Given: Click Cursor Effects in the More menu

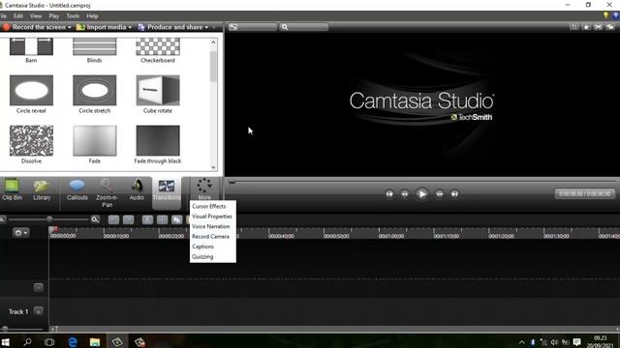Looking at the screenshot, I should click(x=209, y=206).
